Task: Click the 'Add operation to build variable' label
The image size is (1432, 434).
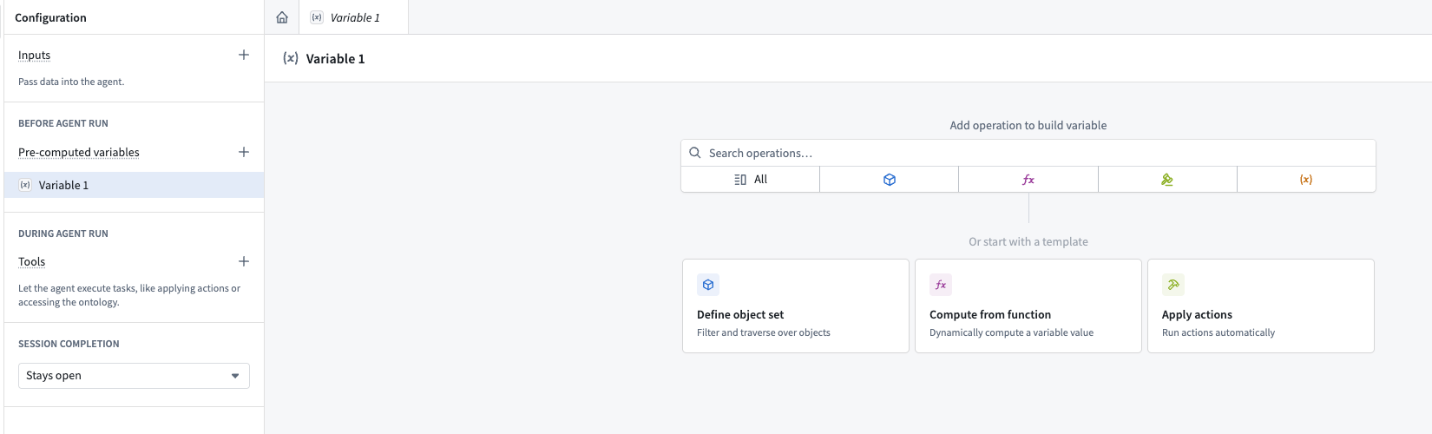Action: pos(1028,125)
